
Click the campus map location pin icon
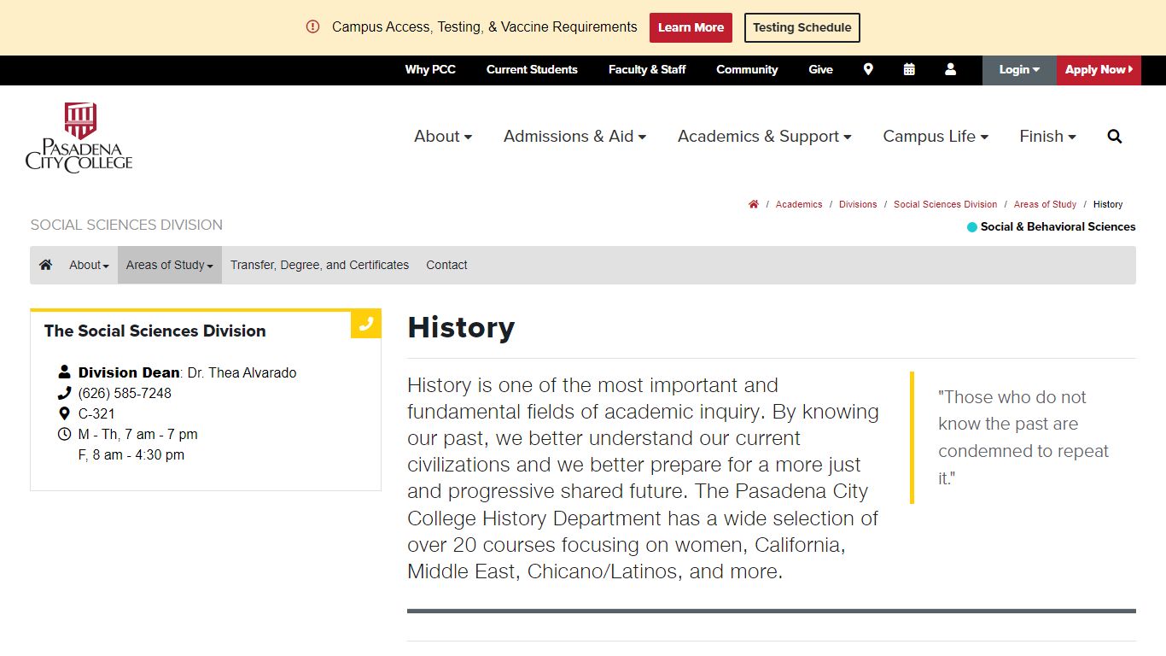[868, 70]
